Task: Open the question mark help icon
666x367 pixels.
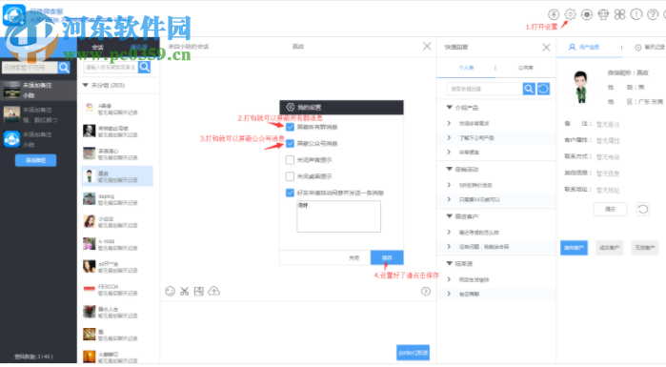Action: tap(653, 14)
